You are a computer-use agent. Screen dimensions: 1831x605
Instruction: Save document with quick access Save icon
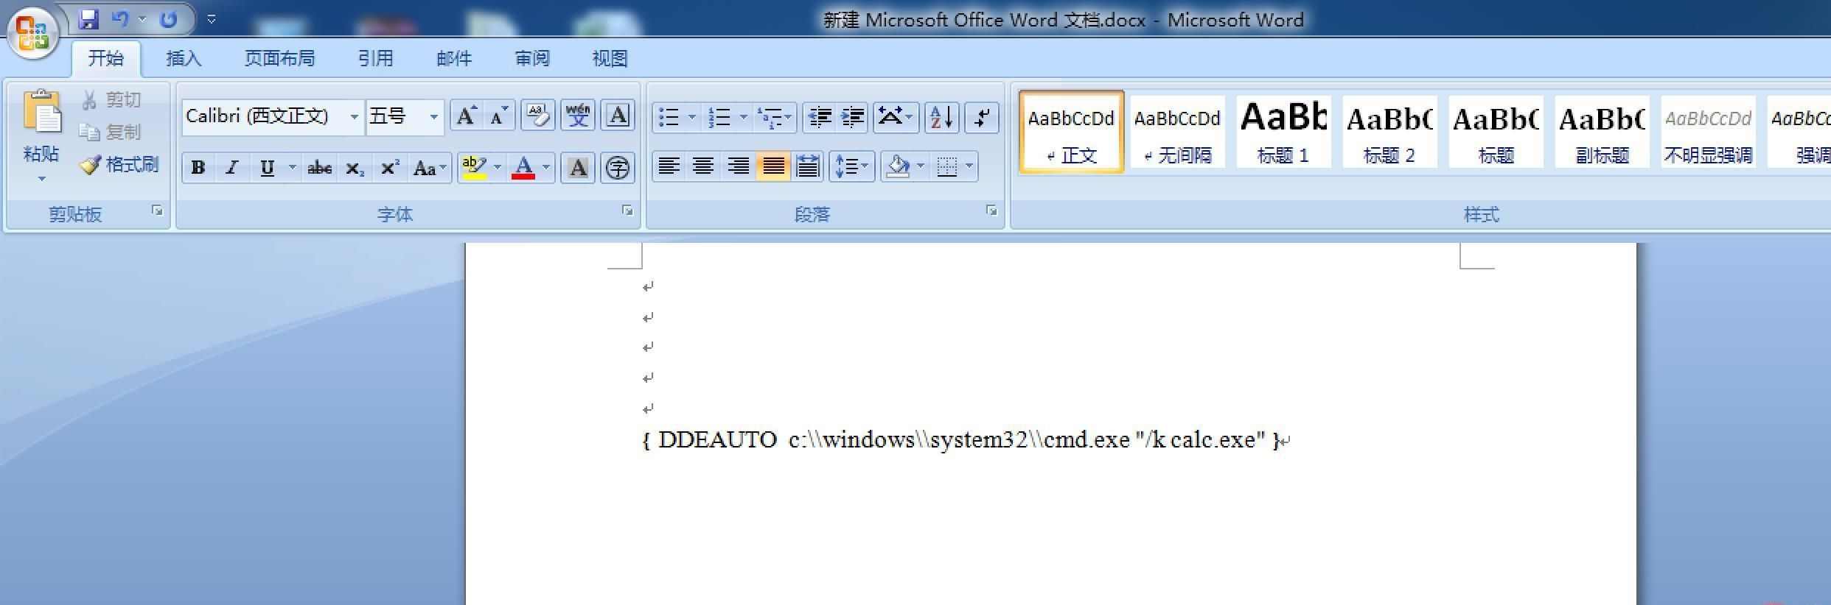point(88,20)
